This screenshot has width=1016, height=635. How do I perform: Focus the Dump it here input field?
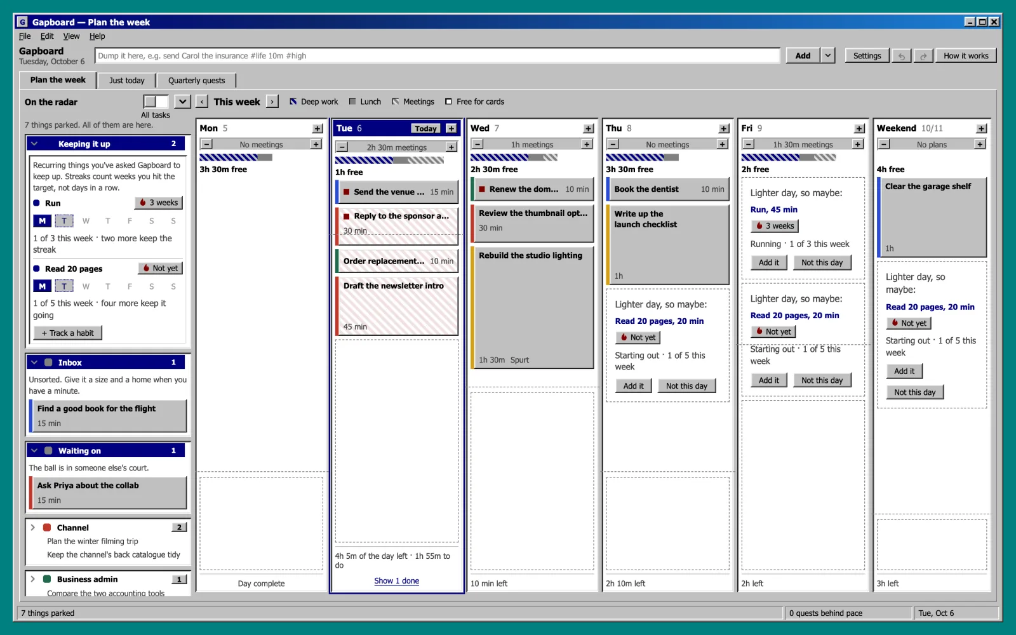[x=438, y=56]
